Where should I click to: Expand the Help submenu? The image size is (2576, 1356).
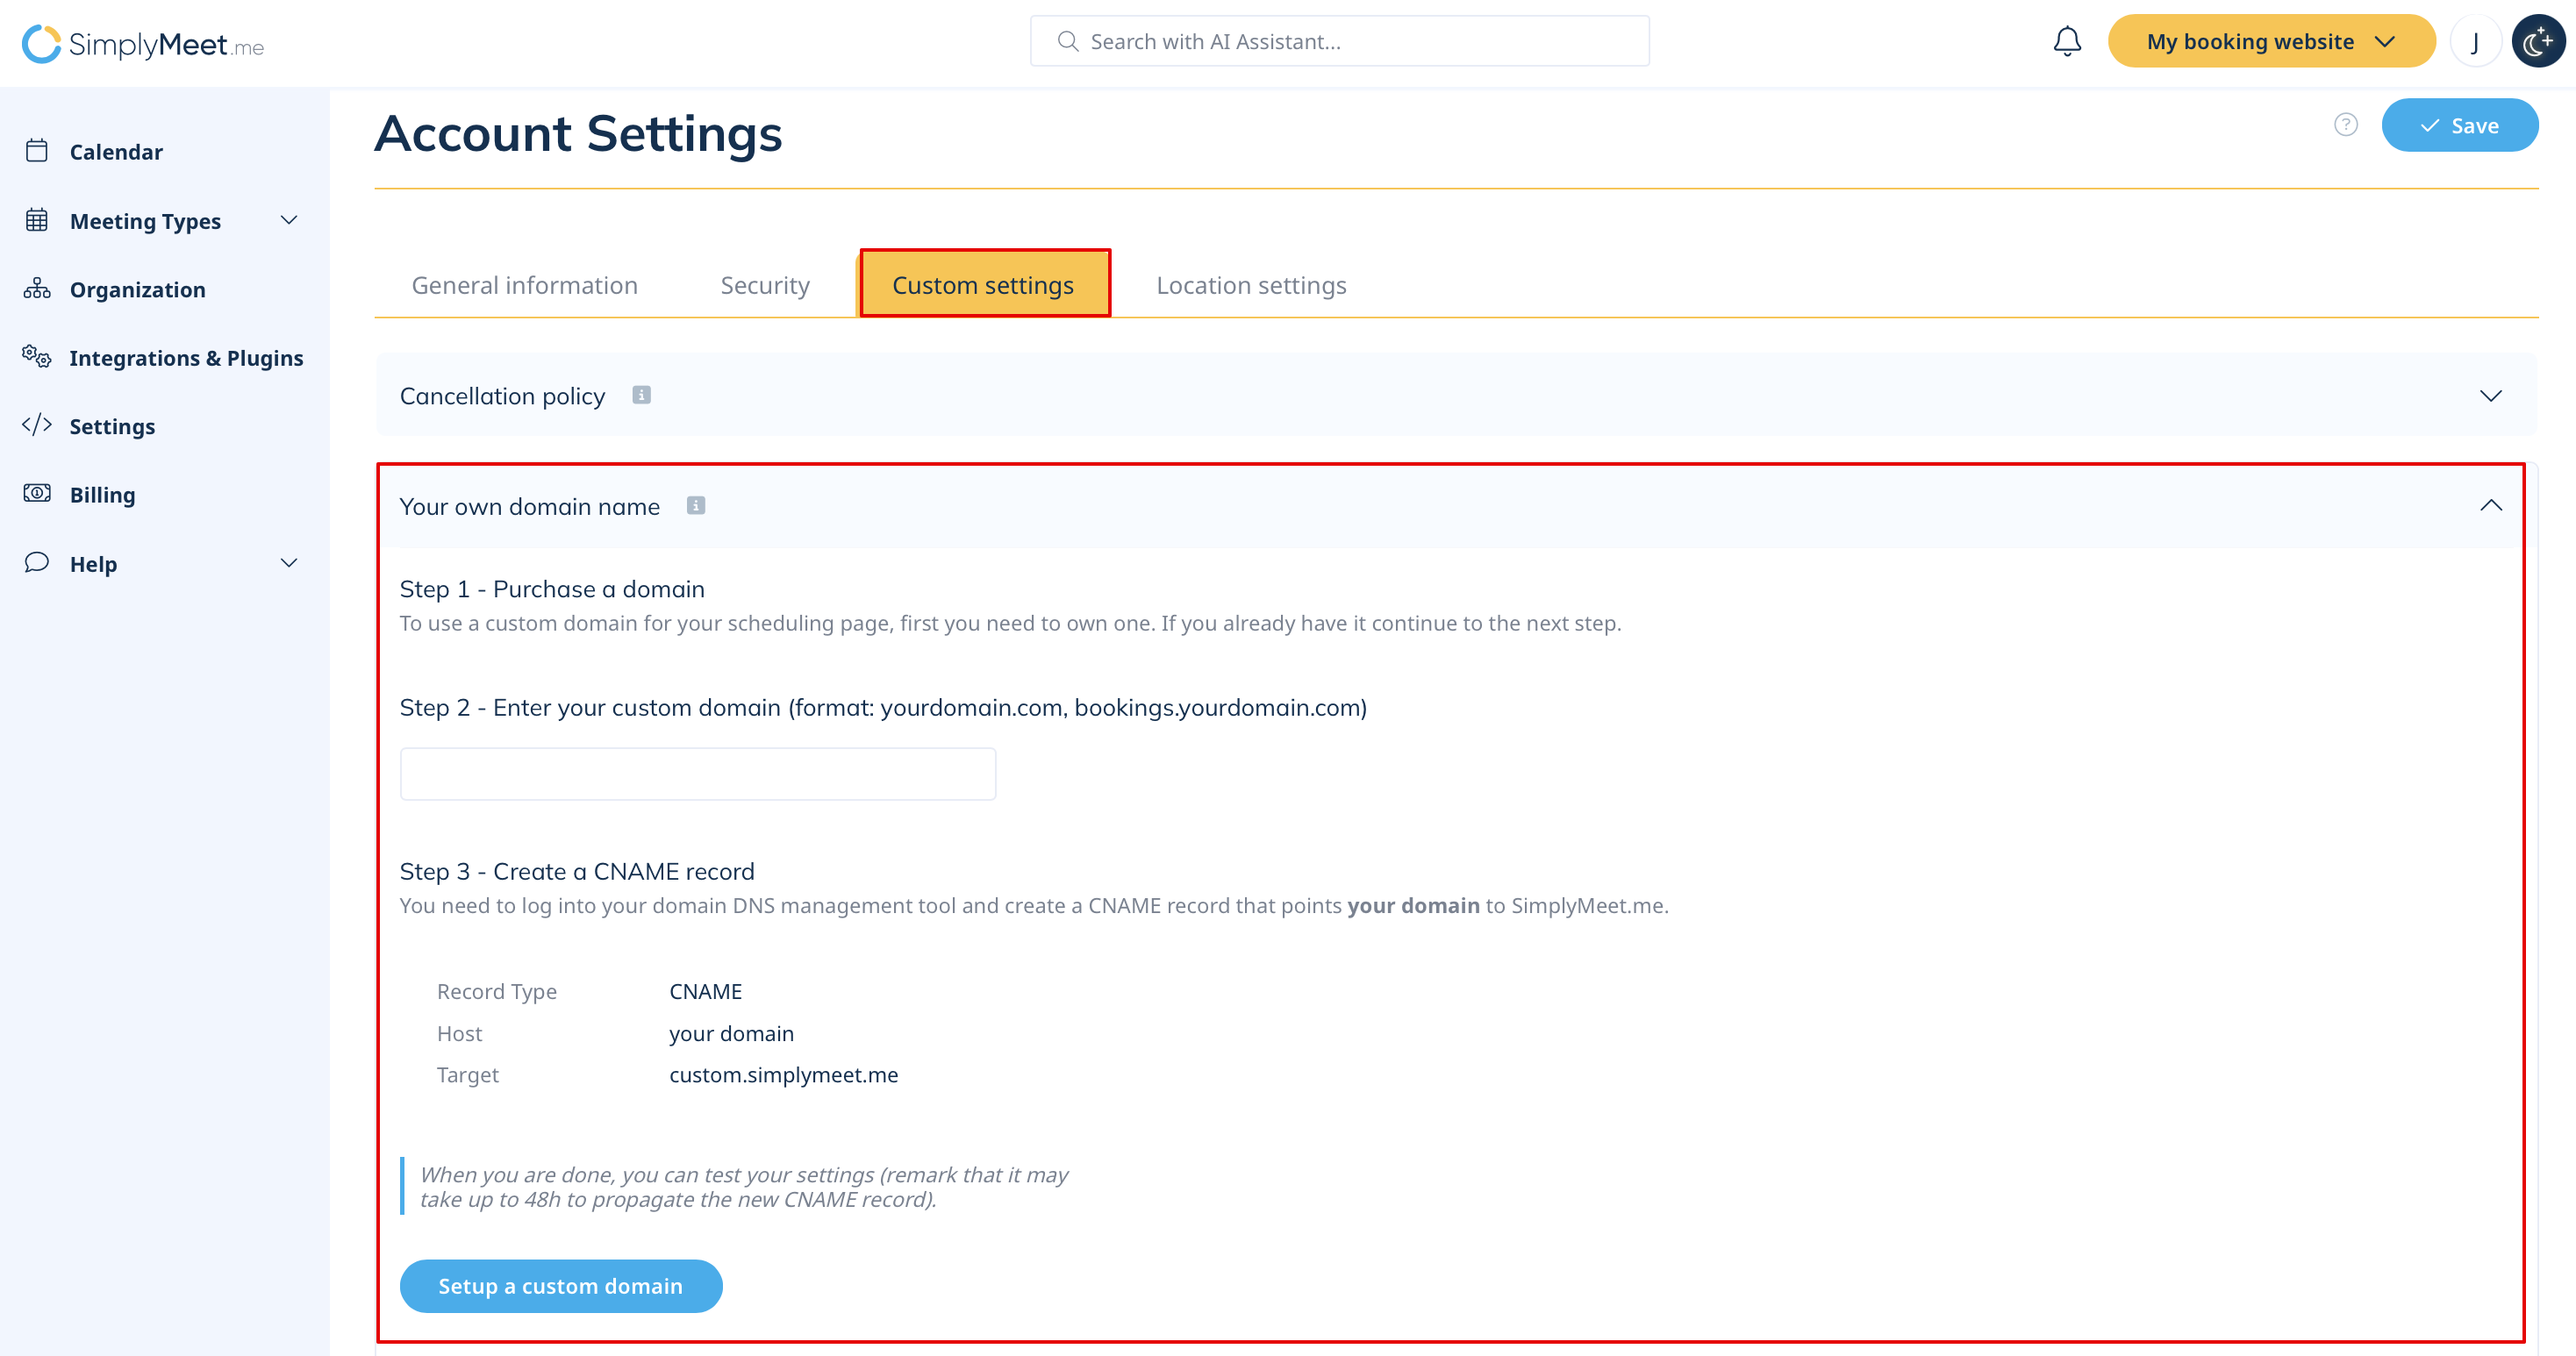289,563
